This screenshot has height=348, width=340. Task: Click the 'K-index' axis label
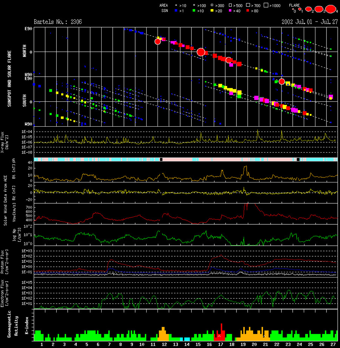pyautogui.click(x=27, y=325)
